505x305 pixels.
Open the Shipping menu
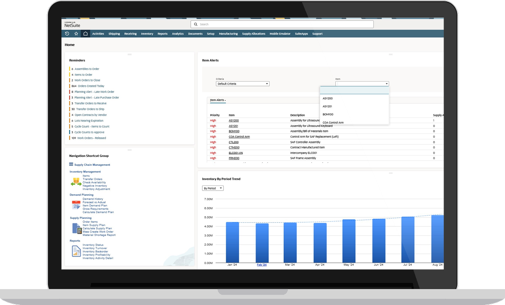click(x=114, y=34)
